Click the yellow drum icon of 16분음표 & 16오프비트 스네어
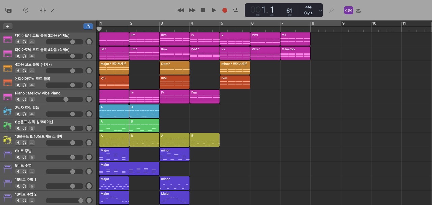This screenshot has height=205, width=432. click(7, 140)
